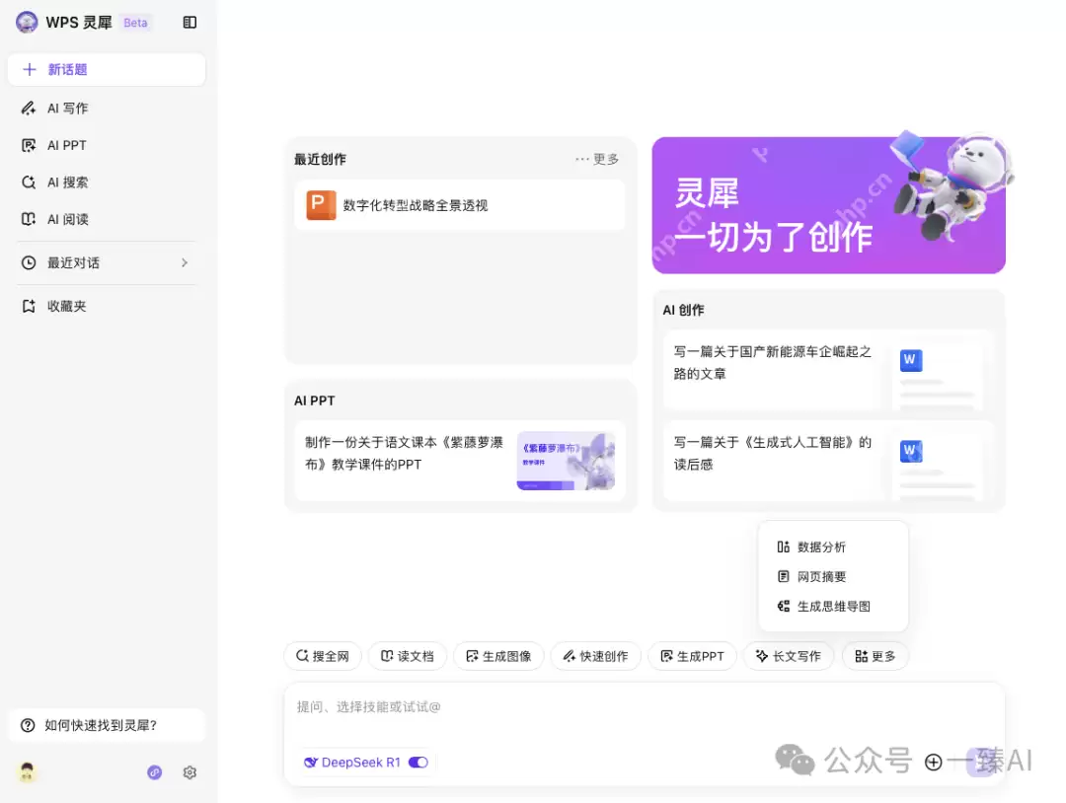Select the 读文档 document reading tool
The image size is (1066, 803).
(x=408, y=656)
